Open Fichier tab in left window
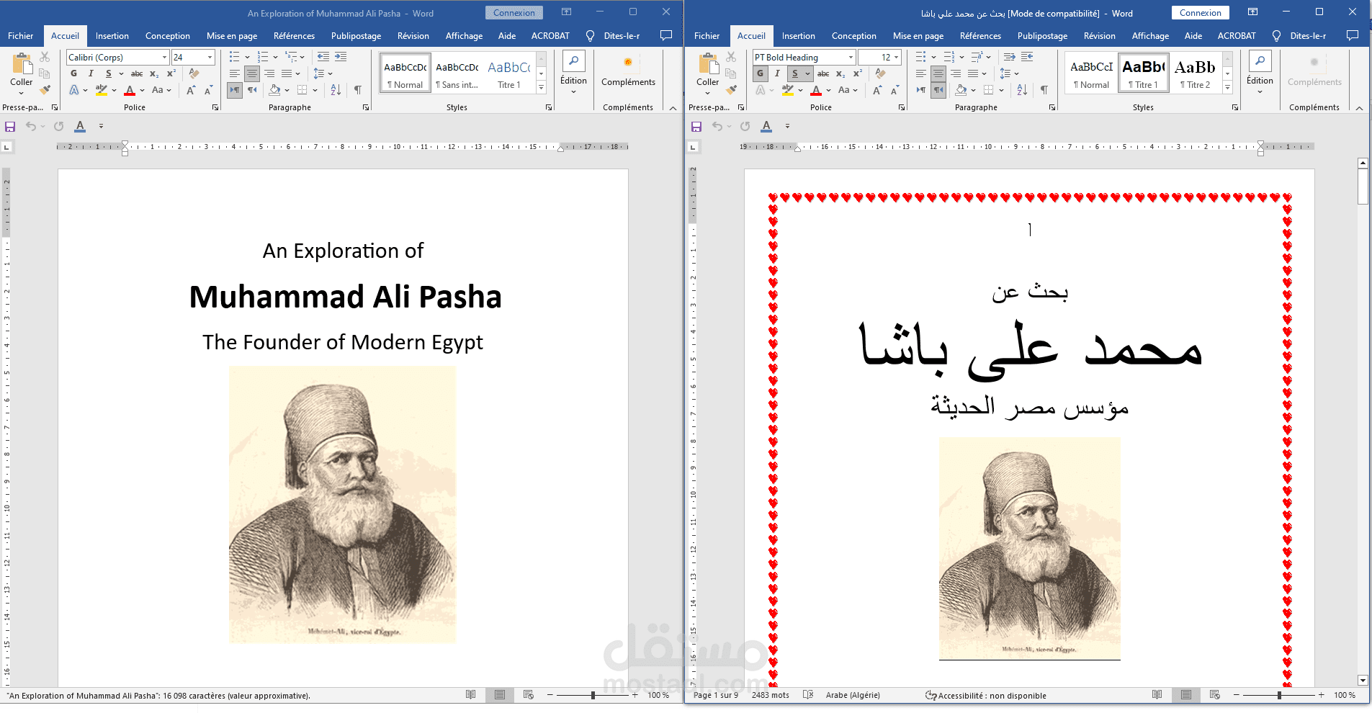Image resolution: width=1372 pixels, height=713 pixels. click(x=21, y=35)
